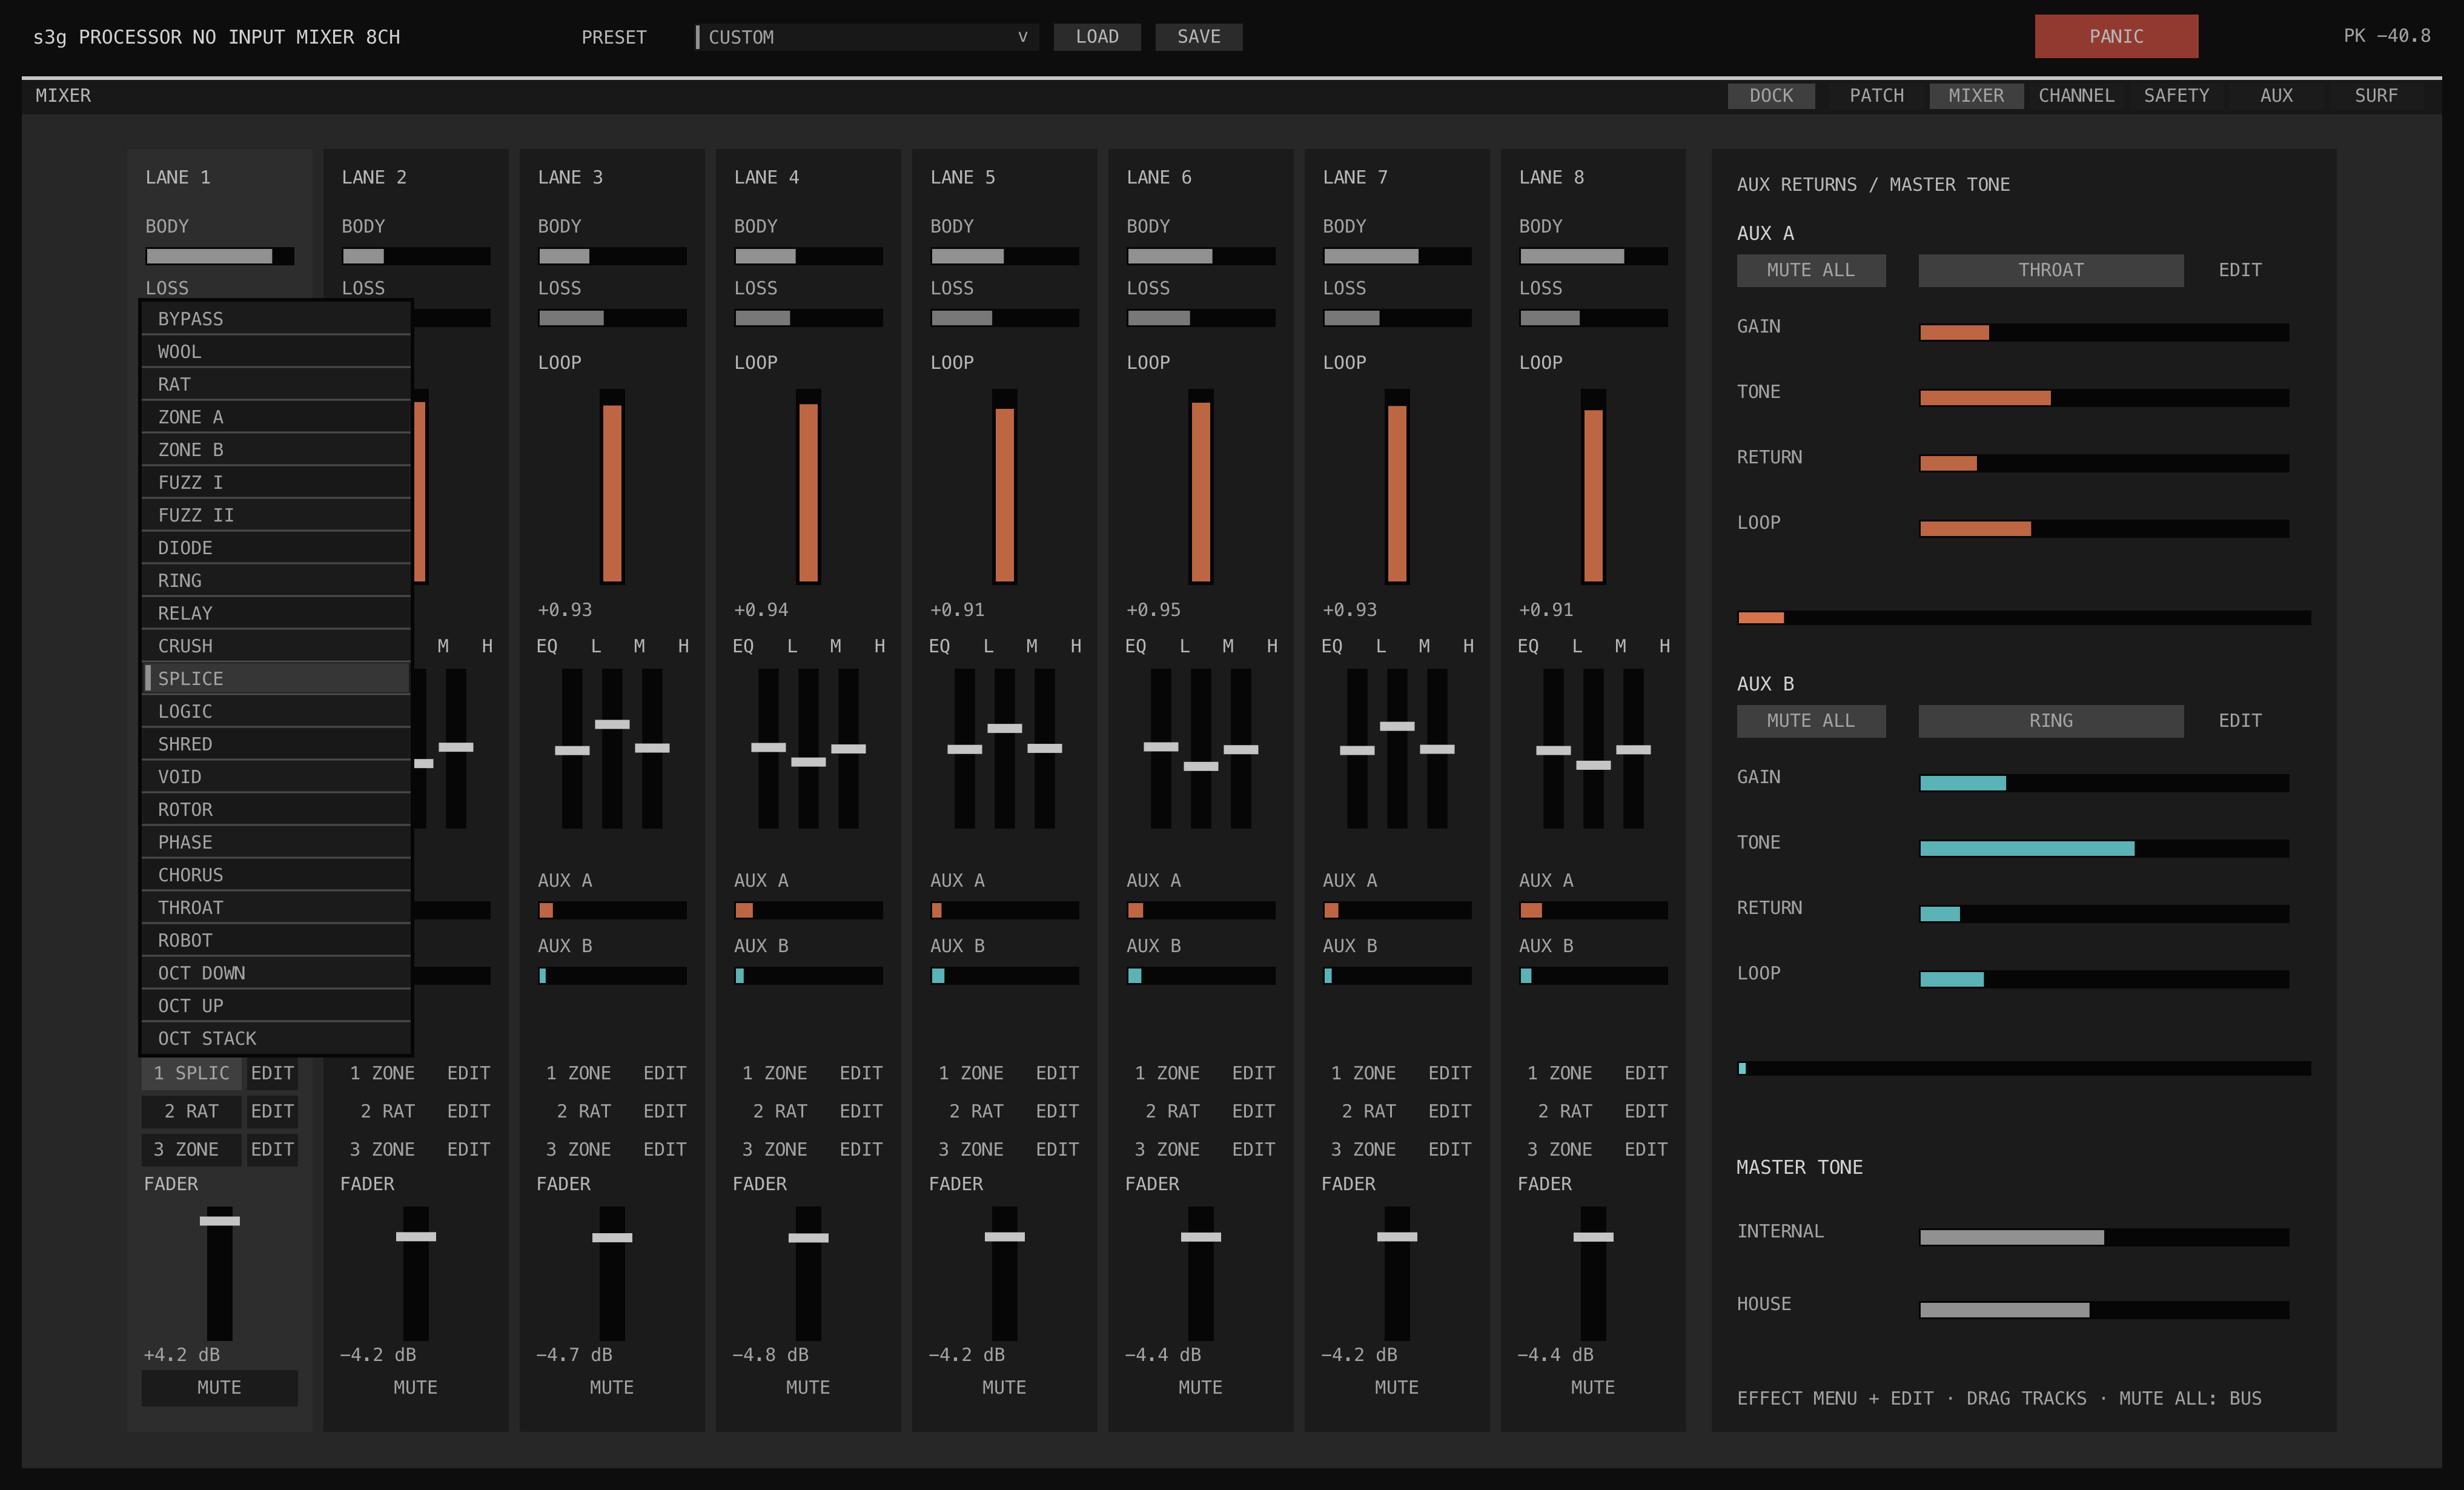Select ZONE B effect entry

click(x=276, y=450)
